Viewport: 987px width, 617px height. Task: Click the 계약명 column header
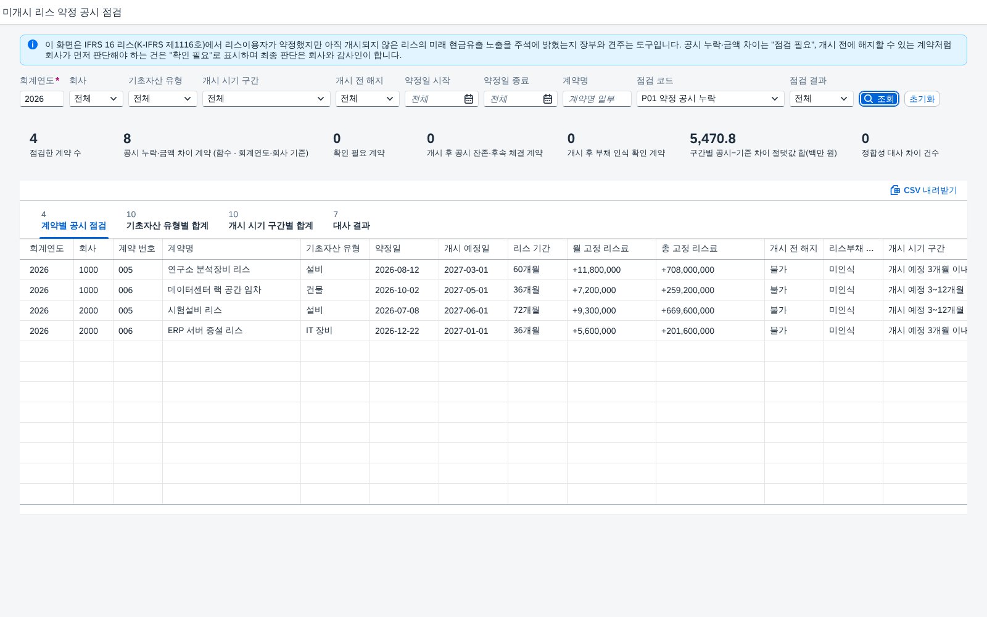[x=231, y=249]
